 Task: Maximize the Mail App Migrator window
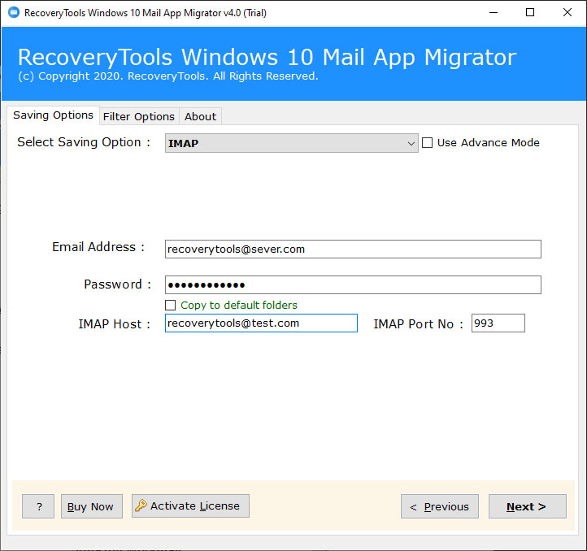click(530, 12)
